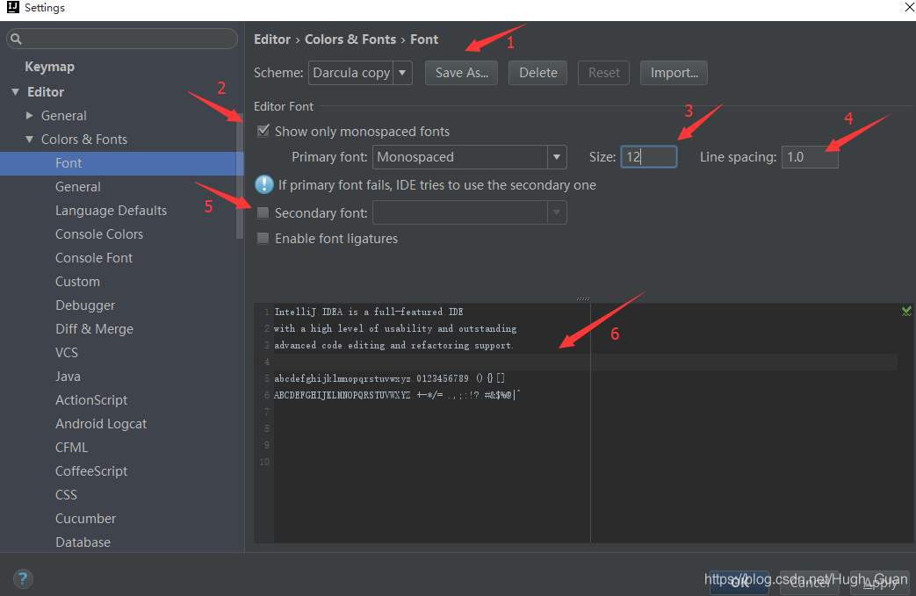Select Language Defaults item
This screenshot has width=916, height=596.
(x=111, y=211)
